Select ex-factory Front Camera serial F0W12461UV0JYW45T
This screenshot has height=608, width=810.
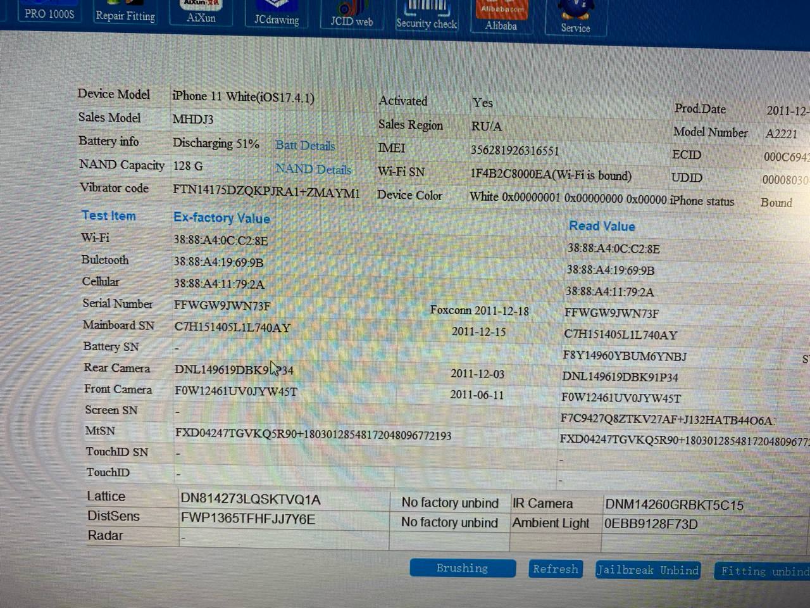[236, 391]
